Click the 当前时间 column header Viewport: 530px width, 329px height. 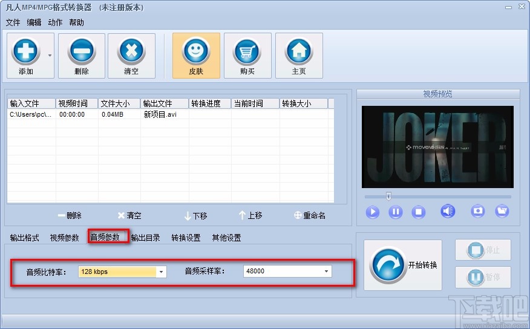click(x=255, y=103)
